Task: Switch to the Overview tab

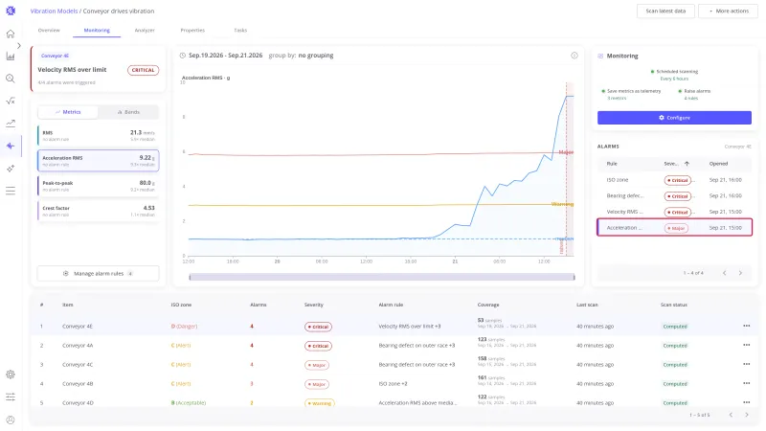Action: (49, 31)
